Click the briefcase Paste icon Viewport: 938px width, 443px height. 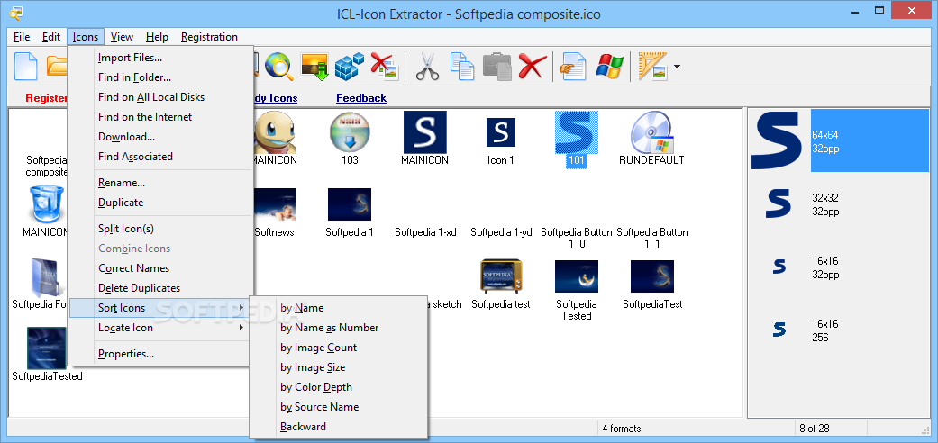coord(496,67)
